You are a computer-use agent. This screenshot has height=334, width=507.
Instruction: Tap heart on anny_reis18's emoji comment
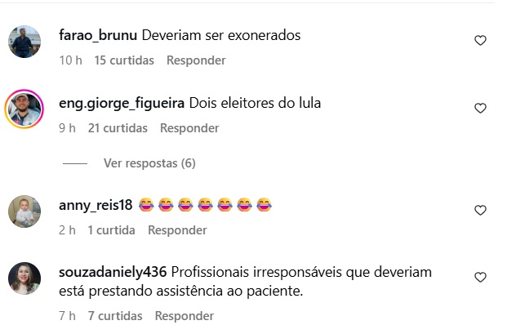(480, 210)
